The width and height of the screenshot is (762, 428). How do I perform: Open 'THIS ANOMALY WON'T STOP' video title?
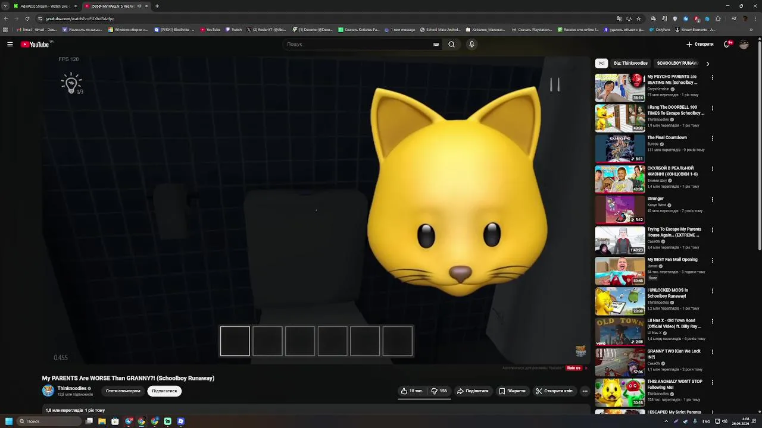pos(674,385)
